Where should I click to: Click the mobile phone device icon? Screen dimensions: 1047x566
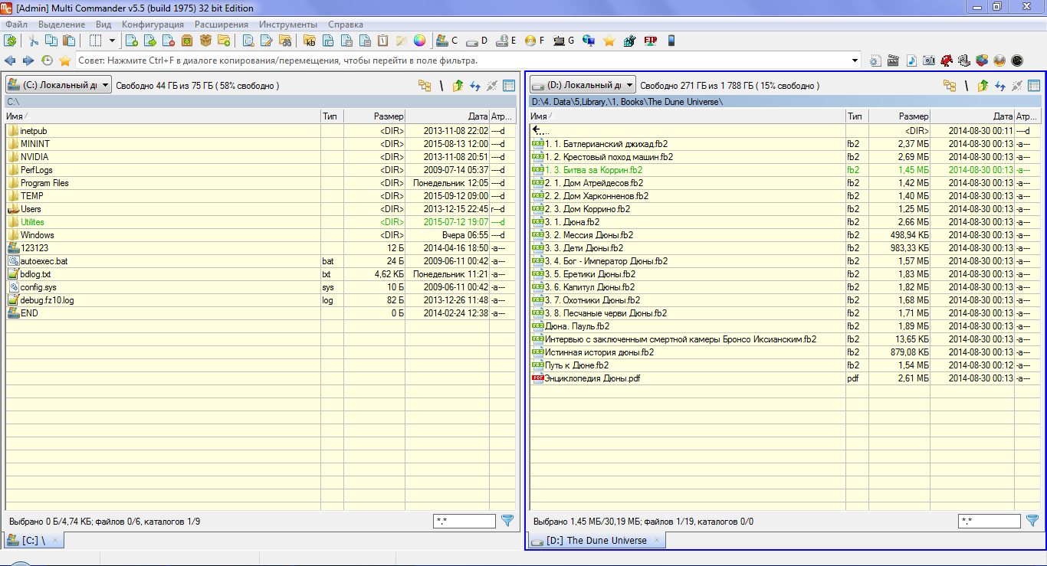pos(671,41)
